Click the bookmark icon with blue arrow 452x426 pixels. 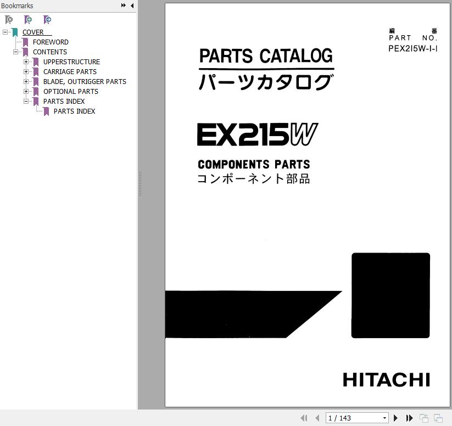click(47, 20)
